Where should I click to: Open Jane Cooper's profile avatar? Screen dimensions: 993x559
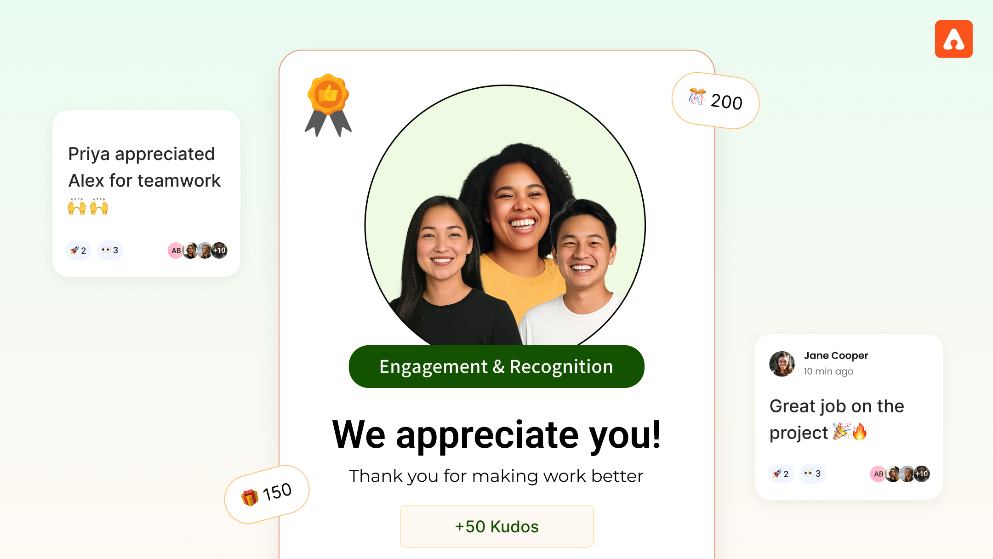[782, 364]
